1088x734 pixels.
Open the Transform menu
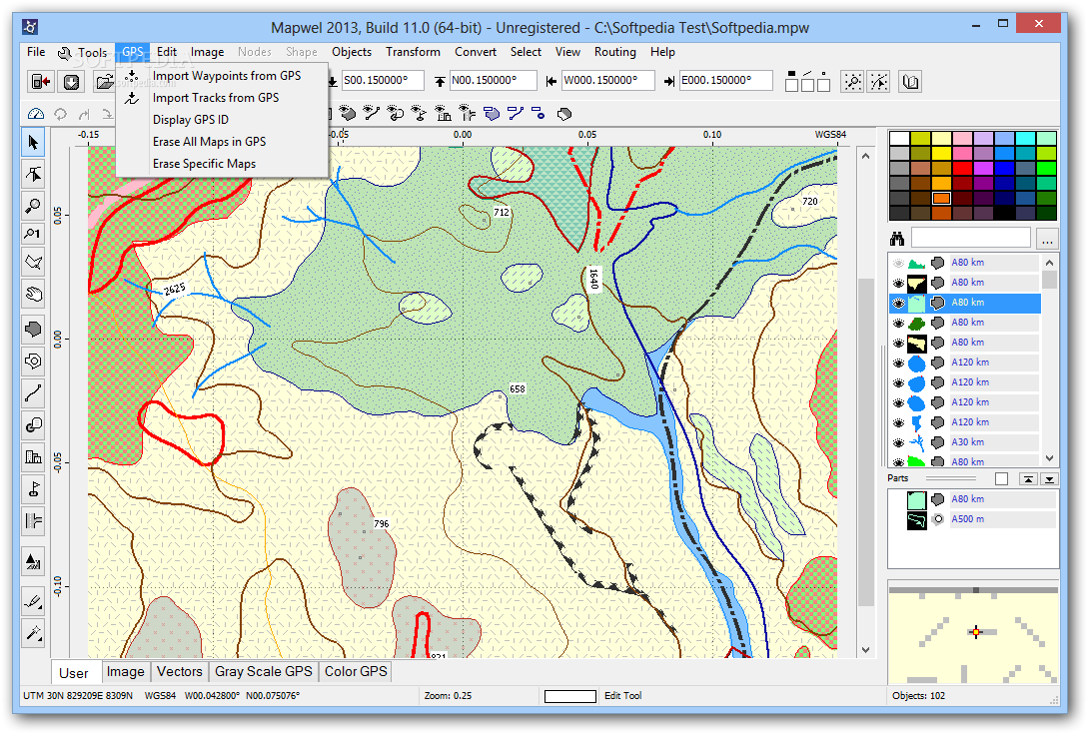click(413, 52)
